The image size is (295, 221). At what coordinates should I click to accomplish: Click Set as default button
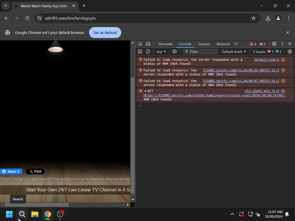(x=105, y=33)
